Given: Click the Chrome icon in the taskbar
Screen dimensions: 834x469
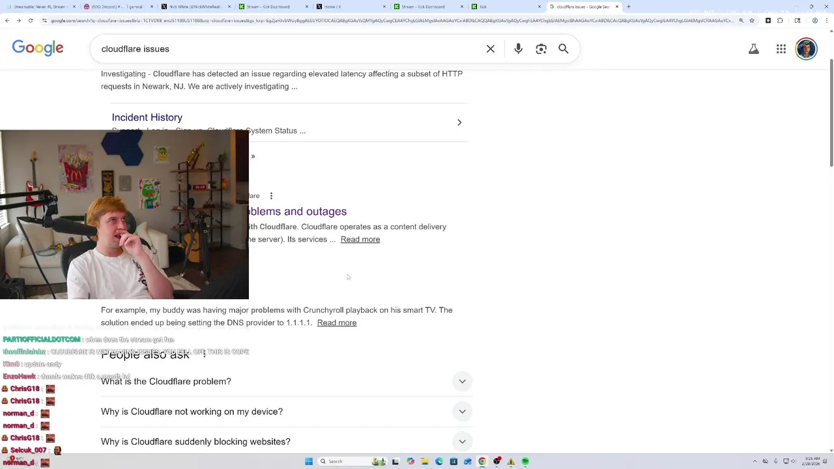Looking at the screenshot, I should tap(482, 461).
